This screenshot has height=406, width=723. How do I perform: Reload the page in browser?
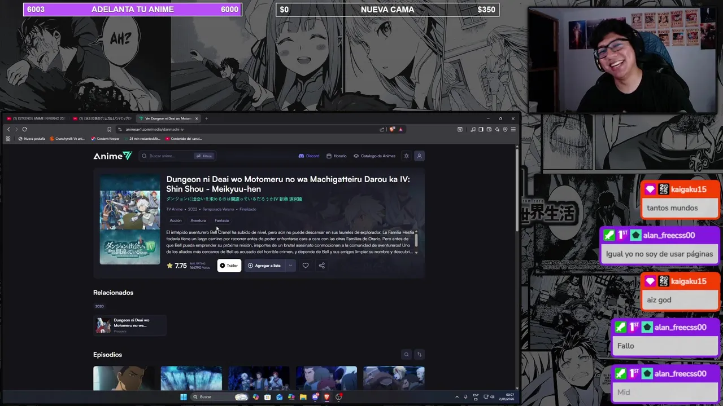coord(25,129)
